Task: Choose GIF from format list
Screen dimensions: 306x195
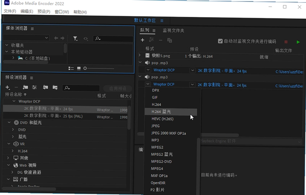Action: 155,97
